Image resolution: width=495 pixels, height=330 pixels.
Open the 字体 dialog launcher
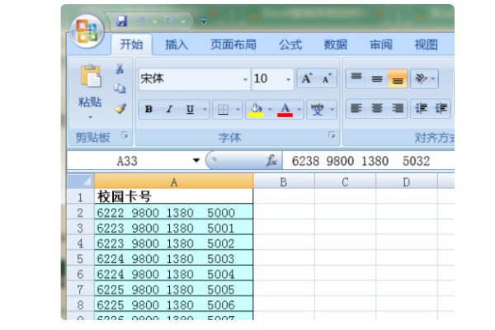[332, 135]
